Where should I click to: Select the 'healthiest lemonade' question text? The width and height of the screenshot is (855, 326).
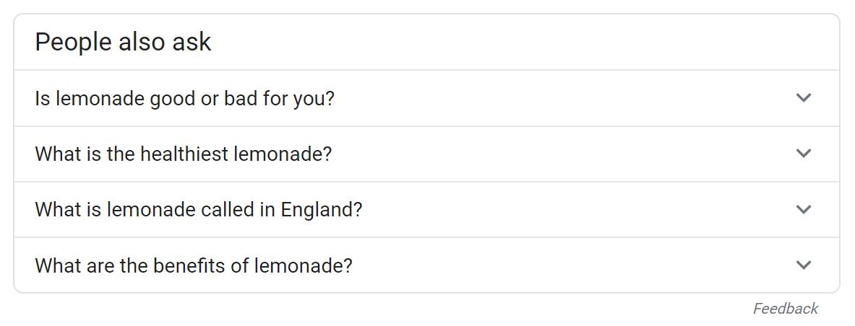(184, 154)
